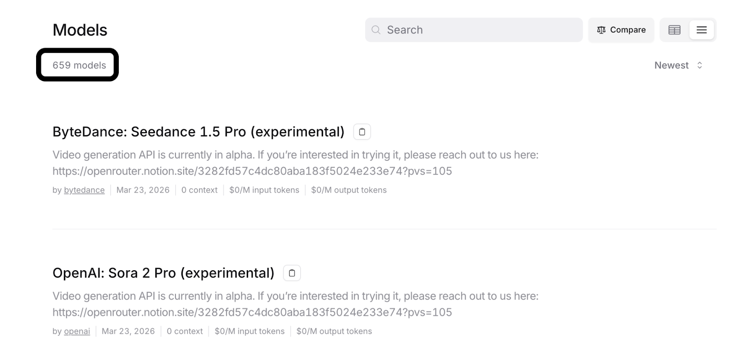
Task: Click 0 context in bytedance row
Action: click(x=199, y=190)
